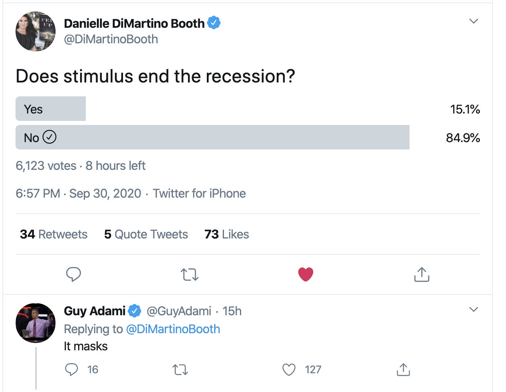506x392 pixels.
Task: Select the "No" poll result bar
Action: click(x=213, y=138)
